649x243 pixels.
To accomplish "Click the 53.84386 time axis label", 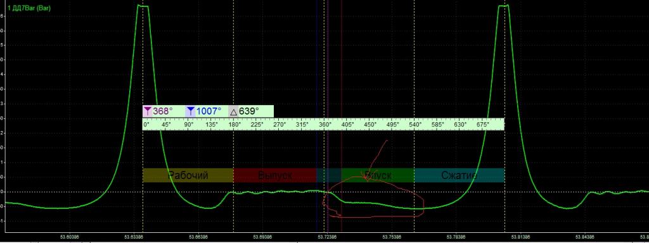I will pos(584,237).
